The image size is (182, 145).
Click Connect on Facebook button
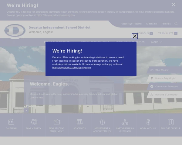(164, 86)
